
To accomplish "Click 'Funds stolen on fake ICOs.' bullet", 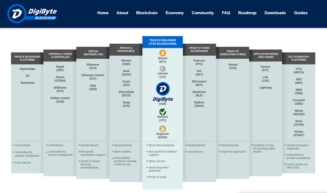I will point(296,166).
